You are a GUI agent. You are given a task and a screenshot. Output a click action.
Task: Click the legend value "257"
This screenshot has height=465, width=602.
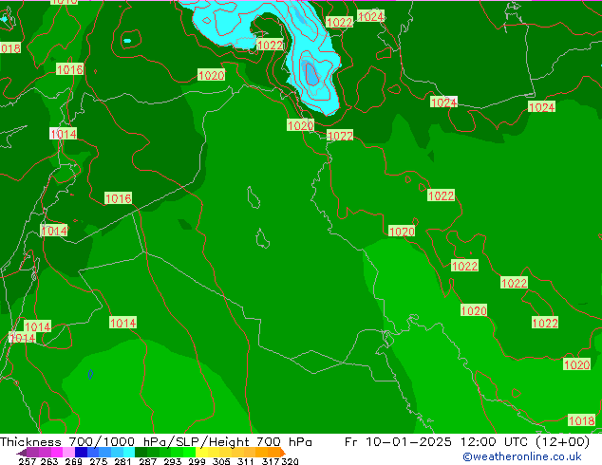click(x=28, y=461)
